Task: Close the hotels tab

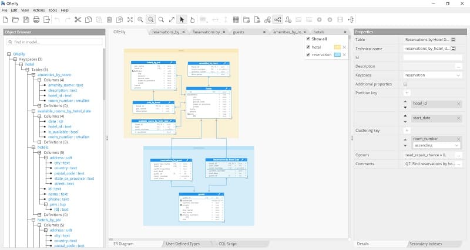Action: click(345, 32)
